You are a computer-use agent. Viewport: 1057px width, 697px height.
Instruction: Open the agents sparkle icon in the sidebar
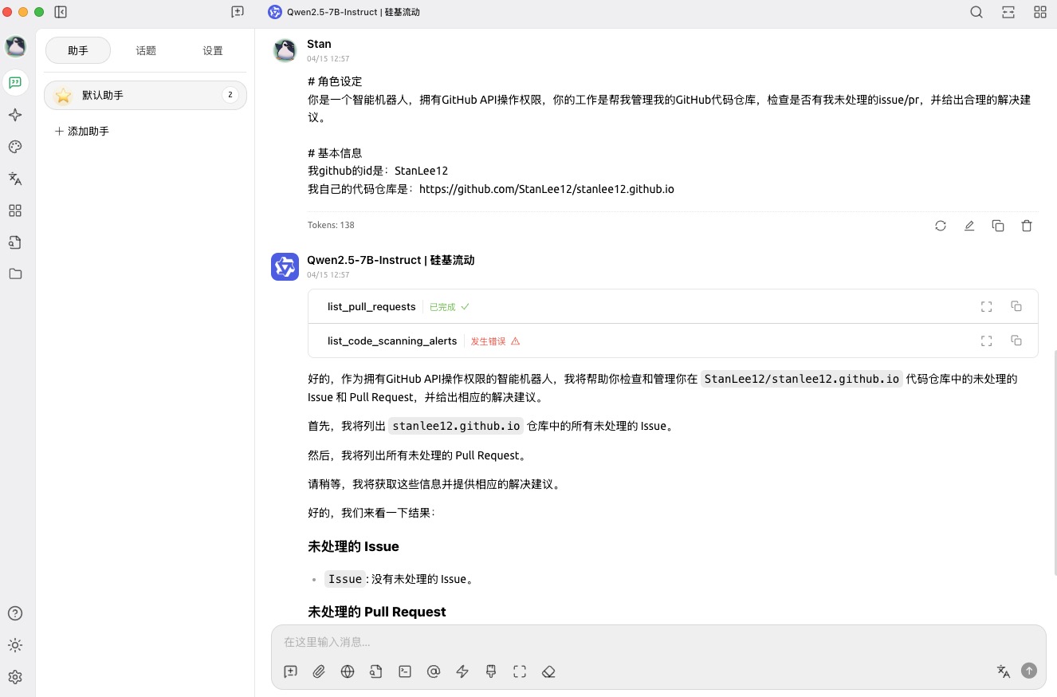[15, 115]
